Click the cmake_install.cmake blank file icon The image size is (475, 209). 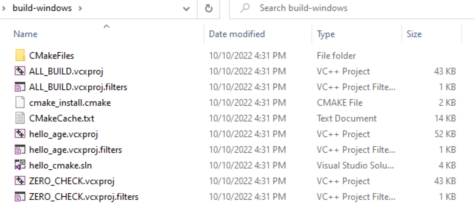point(20,103)
